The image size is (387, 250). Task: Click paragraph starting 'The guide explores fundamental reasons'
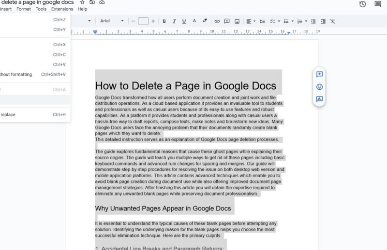tap(190, 172)
